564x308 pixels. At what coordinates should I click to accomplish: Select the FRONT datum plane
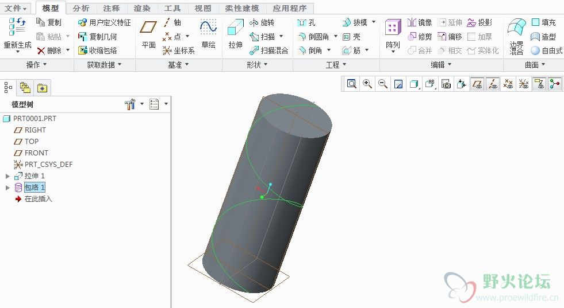[x=31, y=153]
